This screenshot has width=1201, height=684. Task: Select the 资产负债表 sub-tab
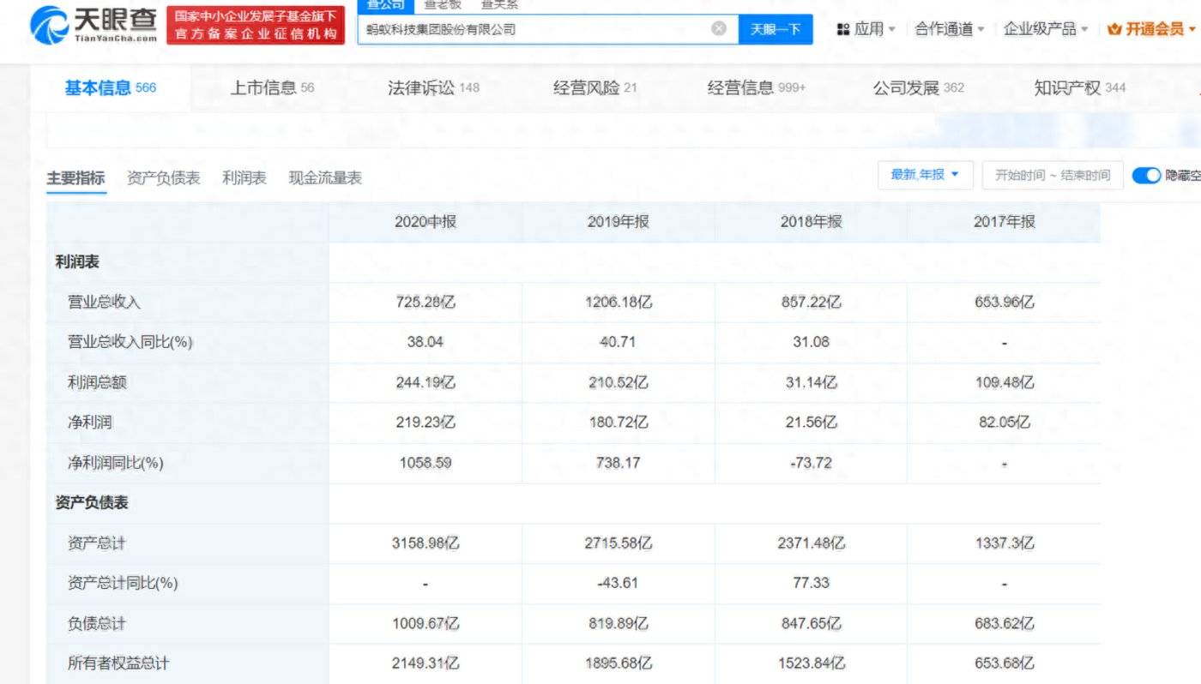coord(163,177)
